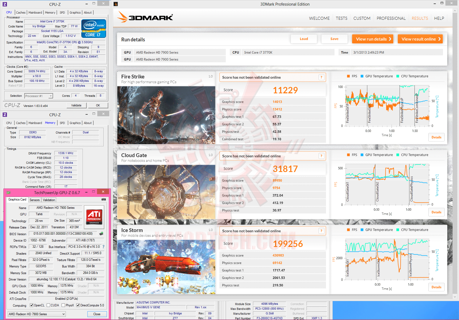The image size is (459, 320).
Task: Click the blue GPU Temperature swatch in Cloud Gate
Action: click(362, 155)
